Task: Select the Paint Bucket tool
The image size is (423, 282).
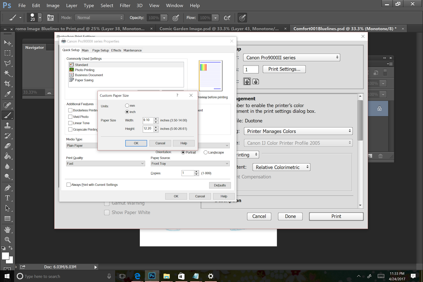Action: [x=7, y=156]
